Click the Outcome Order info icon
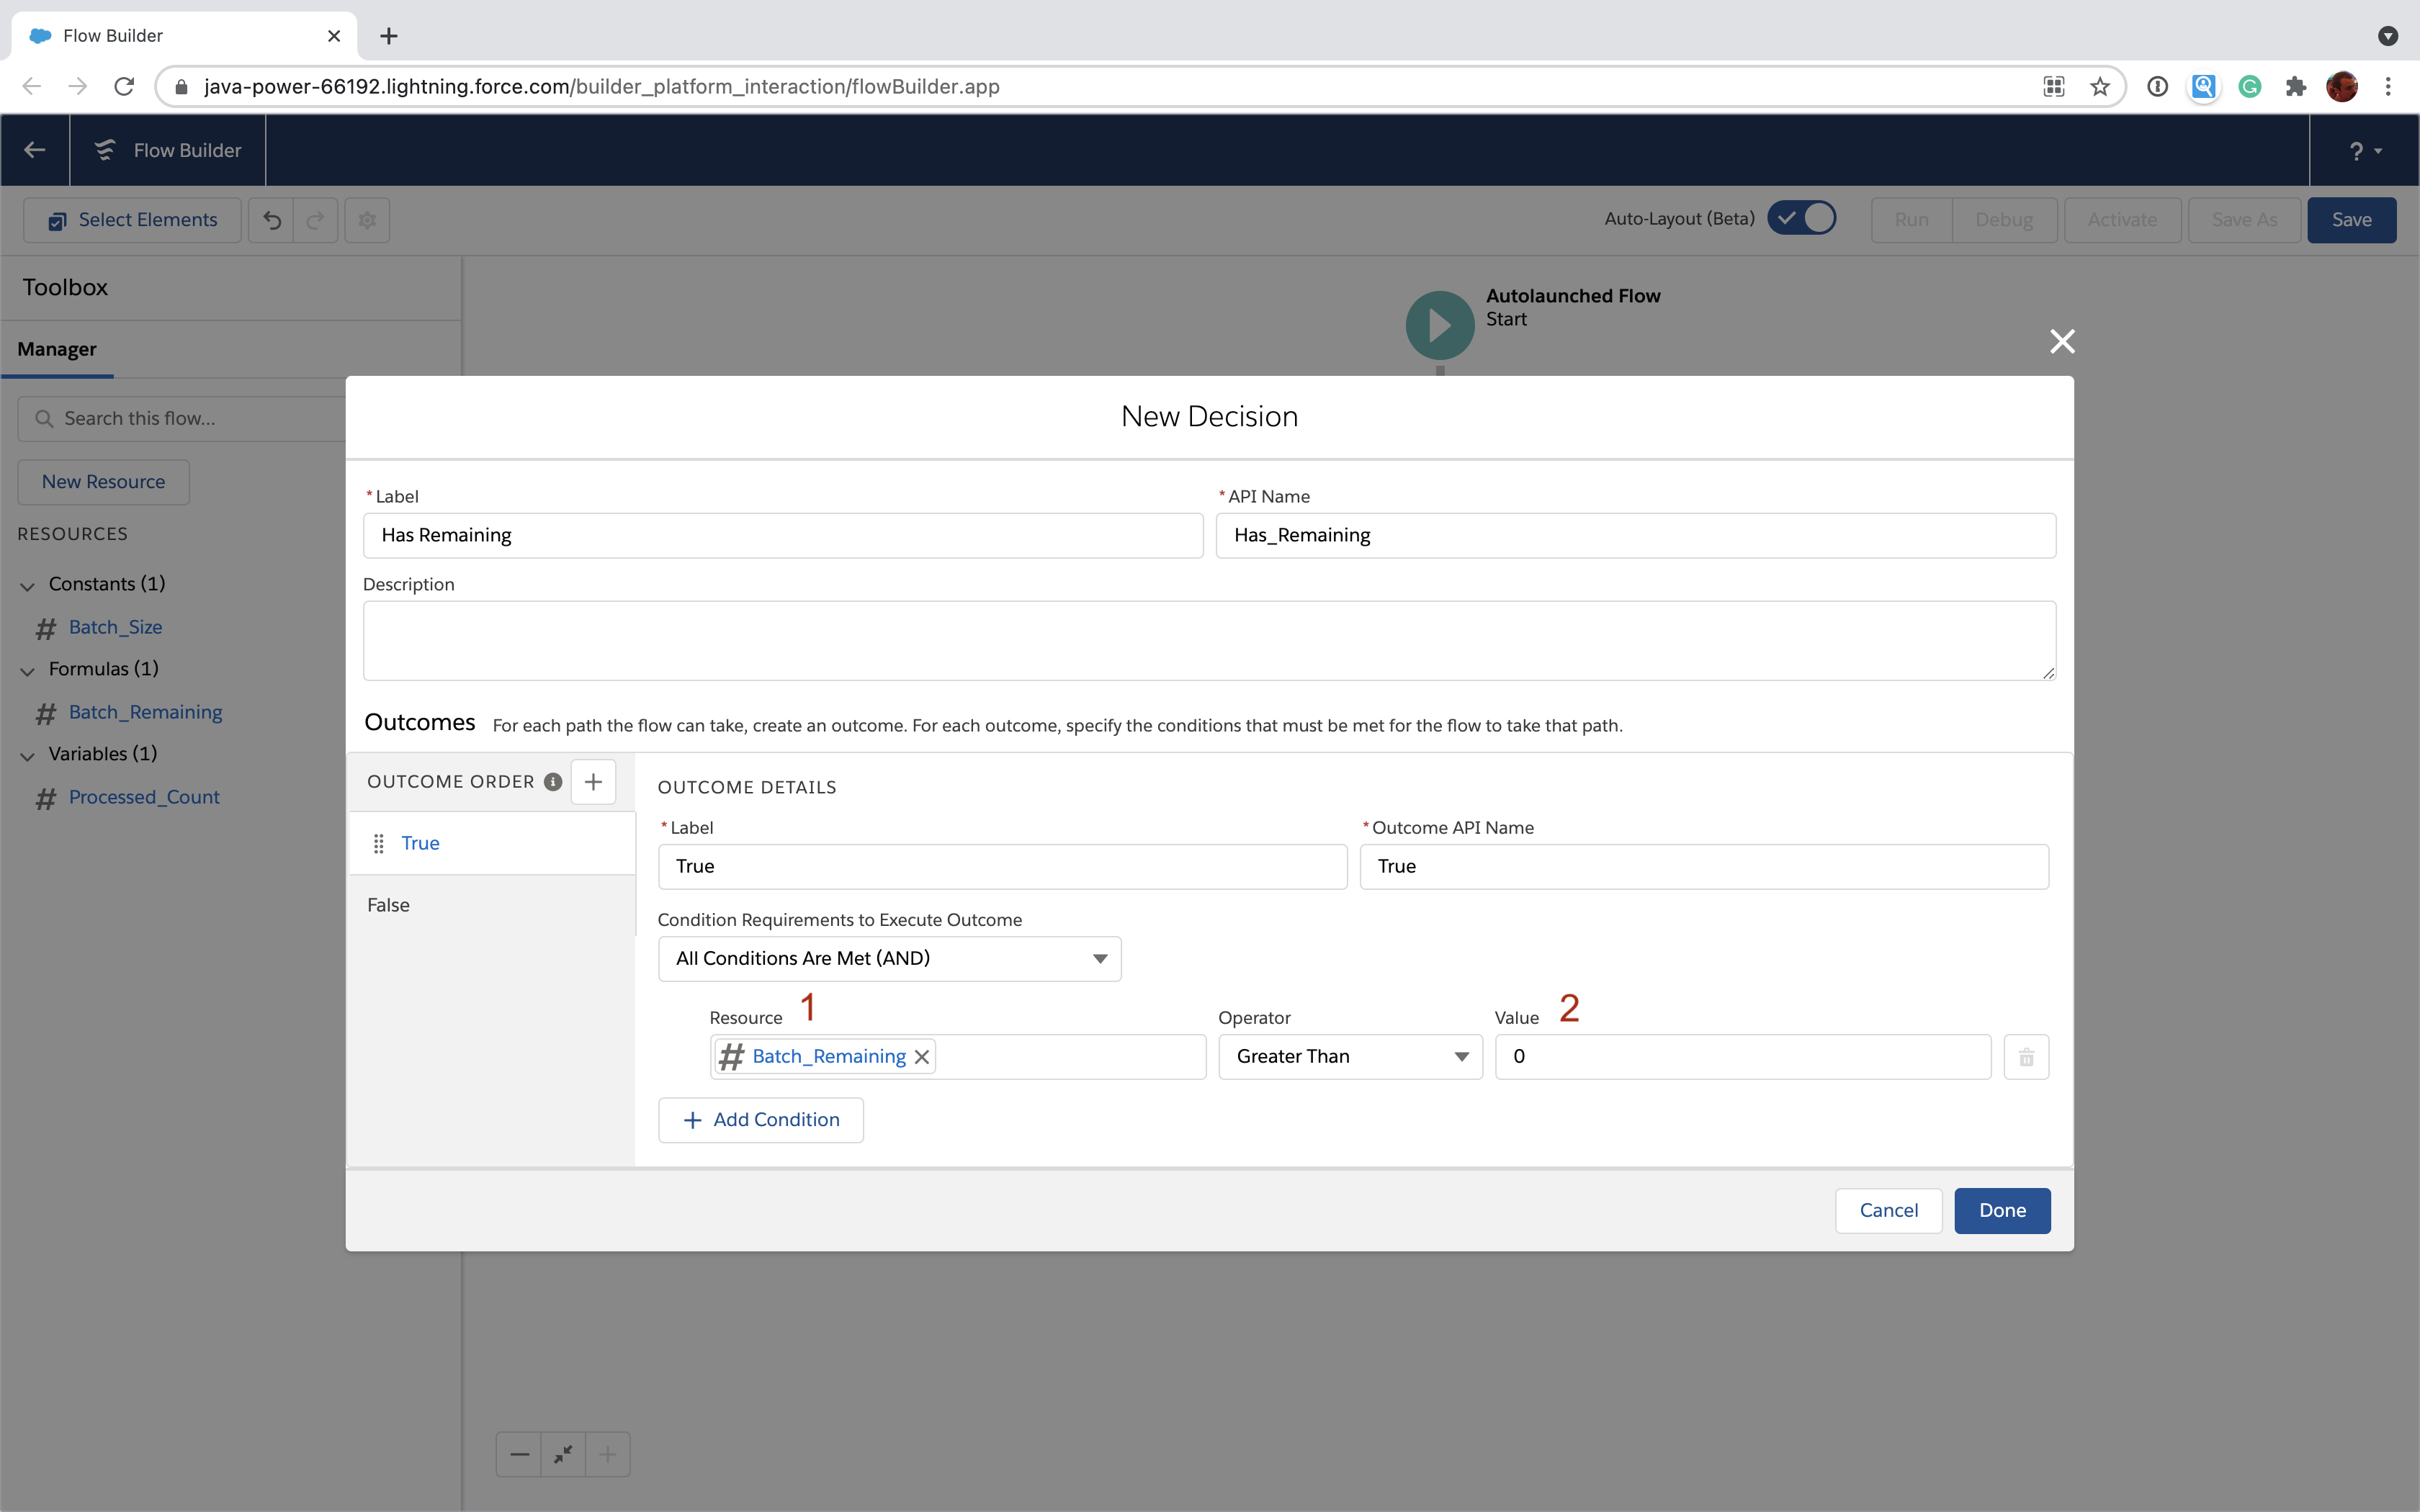This screenshot has width=2420, height=1512. [x=552, y=782]
